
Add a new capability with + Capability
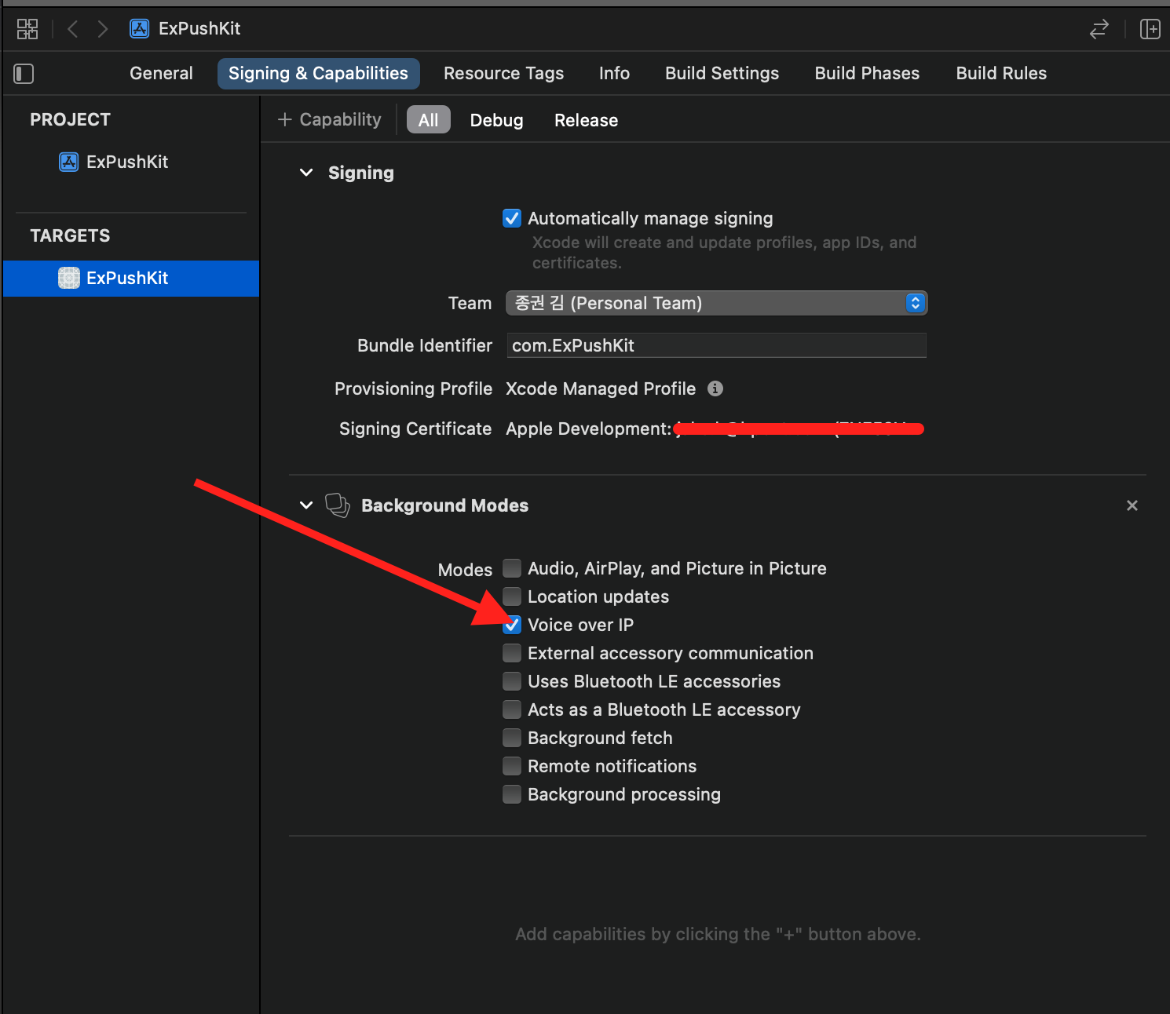pyautogui.click(x=330, y=119)
